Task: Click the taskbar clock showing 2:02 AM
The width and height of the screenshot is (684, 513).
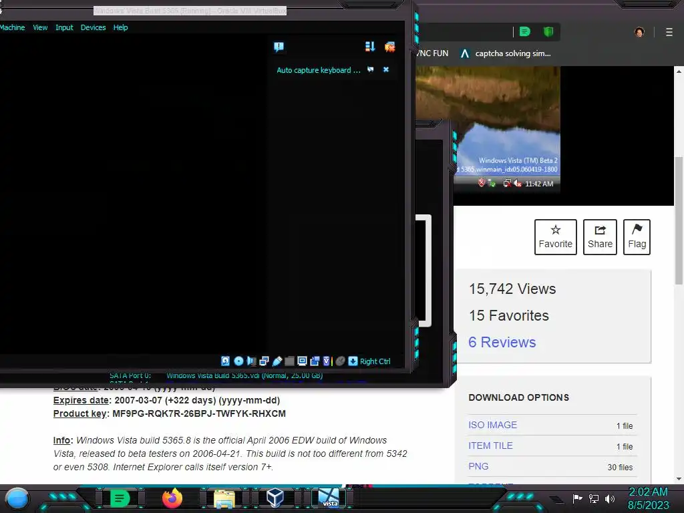Action: [648, 498]
